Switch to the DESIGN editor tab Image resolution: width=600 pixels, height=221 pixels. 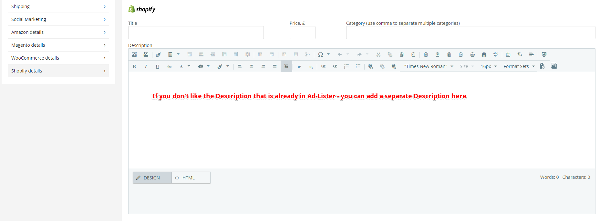coord(152,178)
